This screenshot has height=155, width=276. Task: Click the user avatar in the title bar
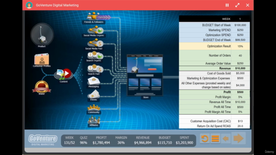(29, 5)
